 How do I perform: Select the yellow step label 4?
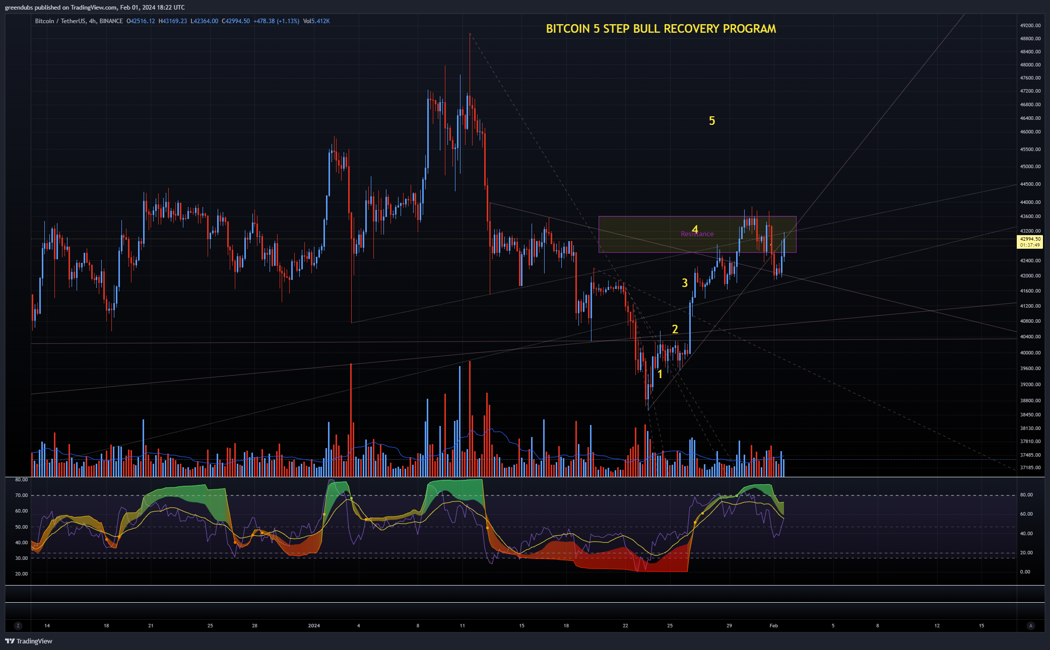[x=695, y=229]
